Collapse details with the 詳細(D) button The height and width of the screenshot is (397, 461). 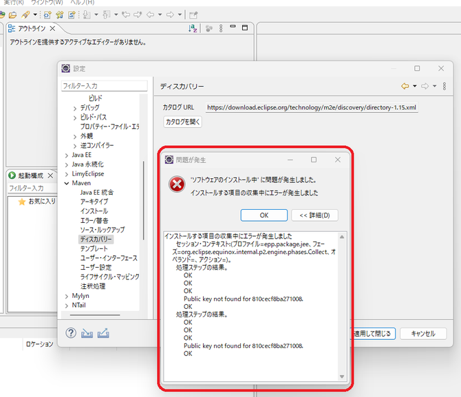pos(314,215)
